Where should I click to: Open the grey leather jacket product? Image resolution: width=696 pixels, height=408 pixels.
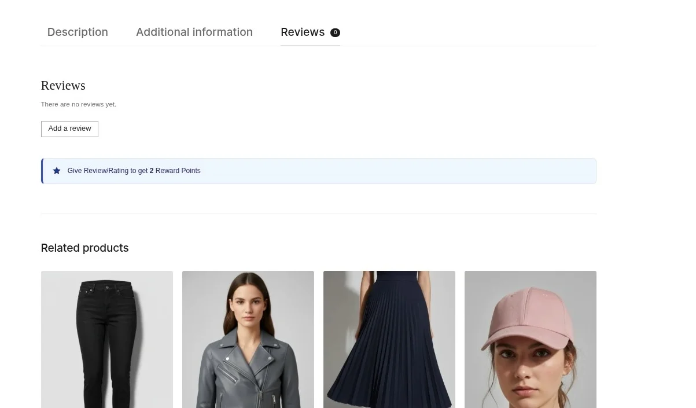(x=248, y=339)
